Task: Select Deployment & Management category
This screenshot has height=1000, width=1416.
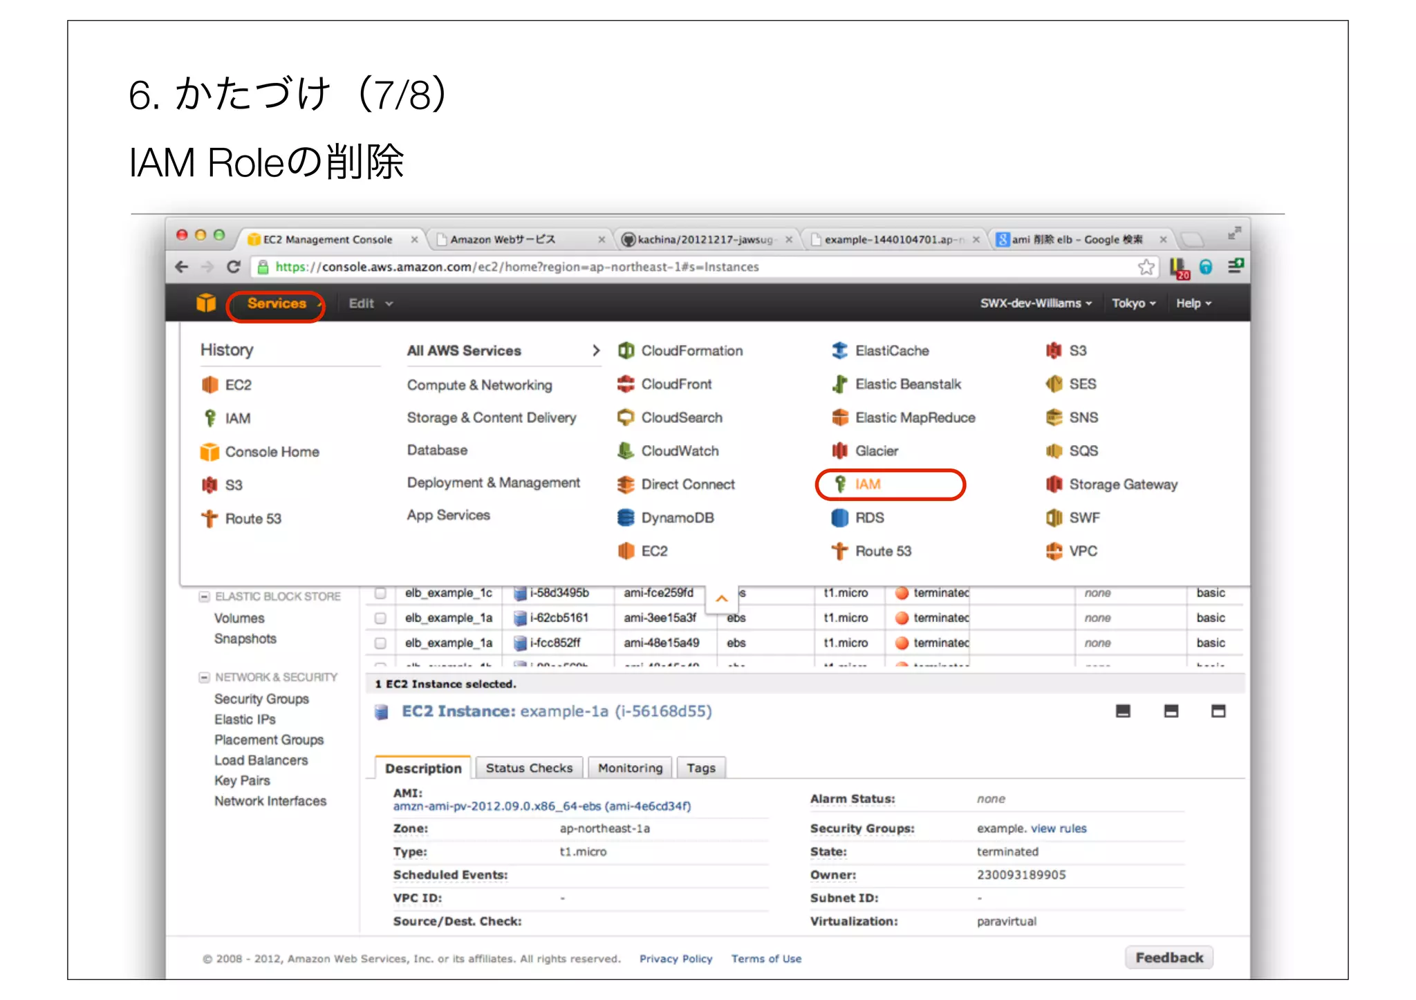Action: (x=493, y=482)
